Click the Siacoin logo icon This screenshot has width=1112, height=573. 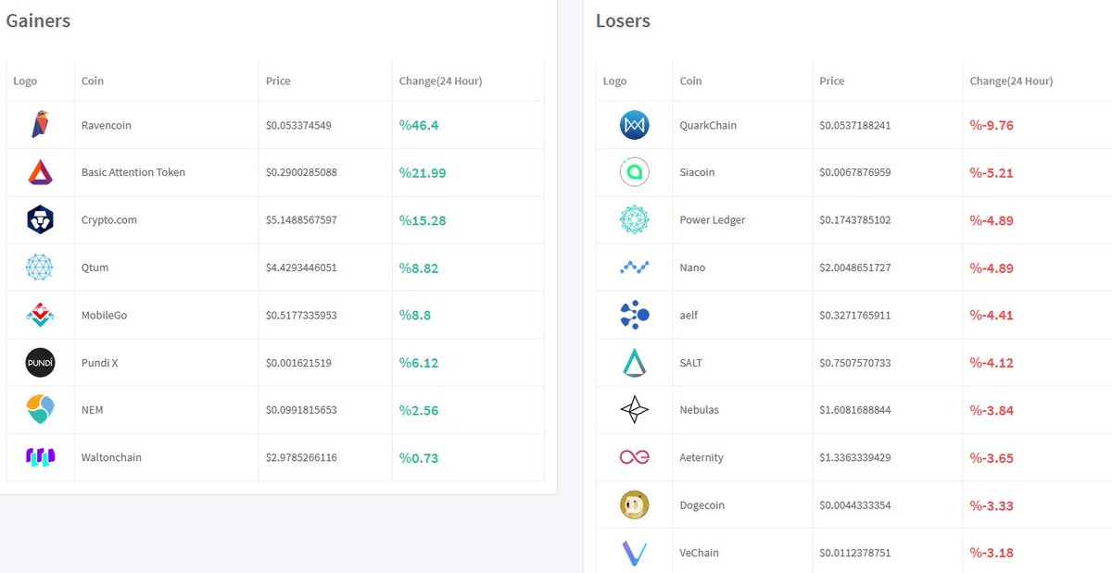pos(635,172)
